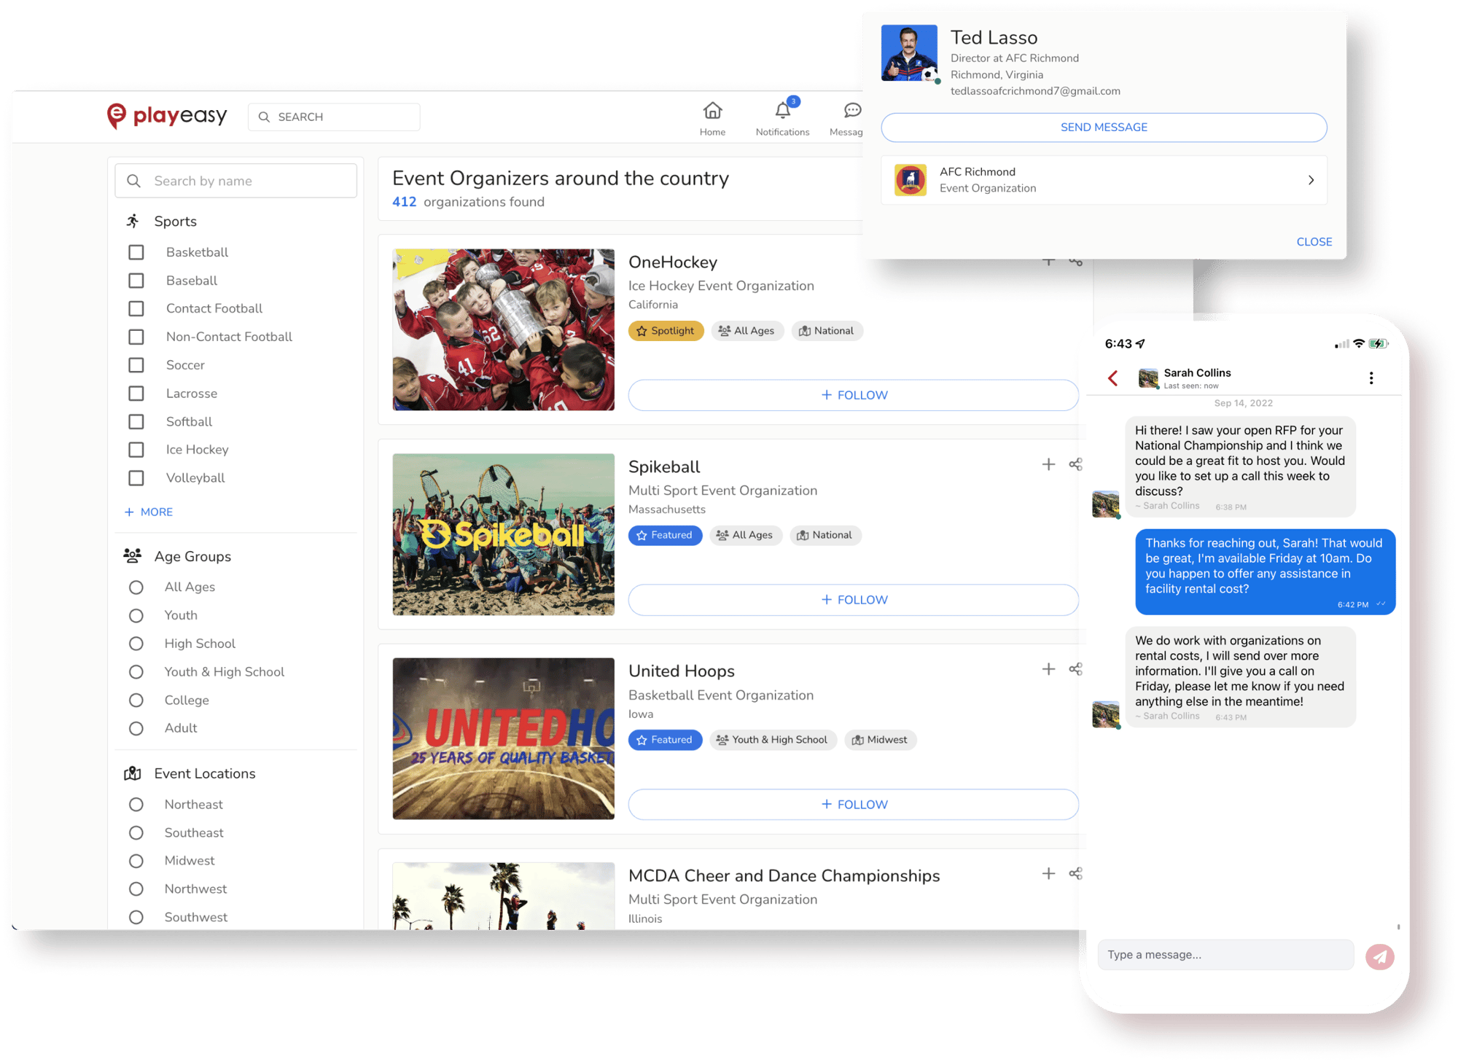Viewport: 1458px width, 1062px height.
Task: Tap the Type a message field
Action: (x=1225, y=955)
